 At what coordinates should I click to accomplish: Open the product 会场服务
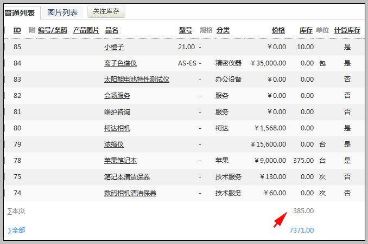117,96
